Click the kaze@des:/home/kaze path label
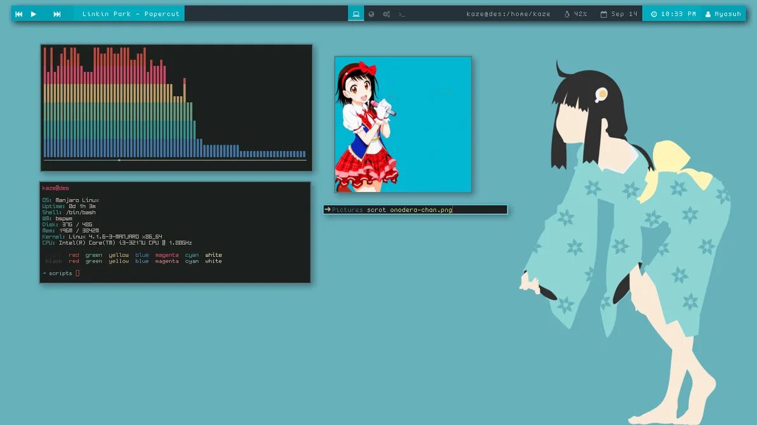This screenshot has width=757, height=425. 509,13
